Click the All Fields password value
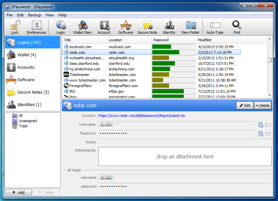Screen dimensions: 278x201 pos(185,186)
